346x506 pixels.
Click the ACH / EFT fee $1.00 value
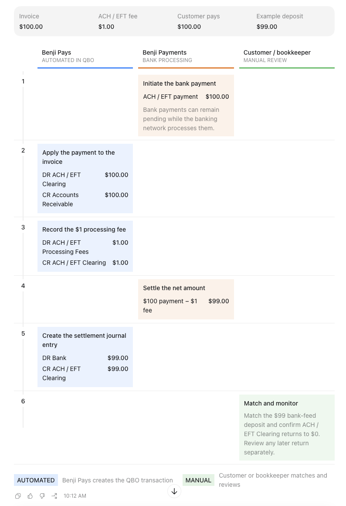(x=106, y=27)
